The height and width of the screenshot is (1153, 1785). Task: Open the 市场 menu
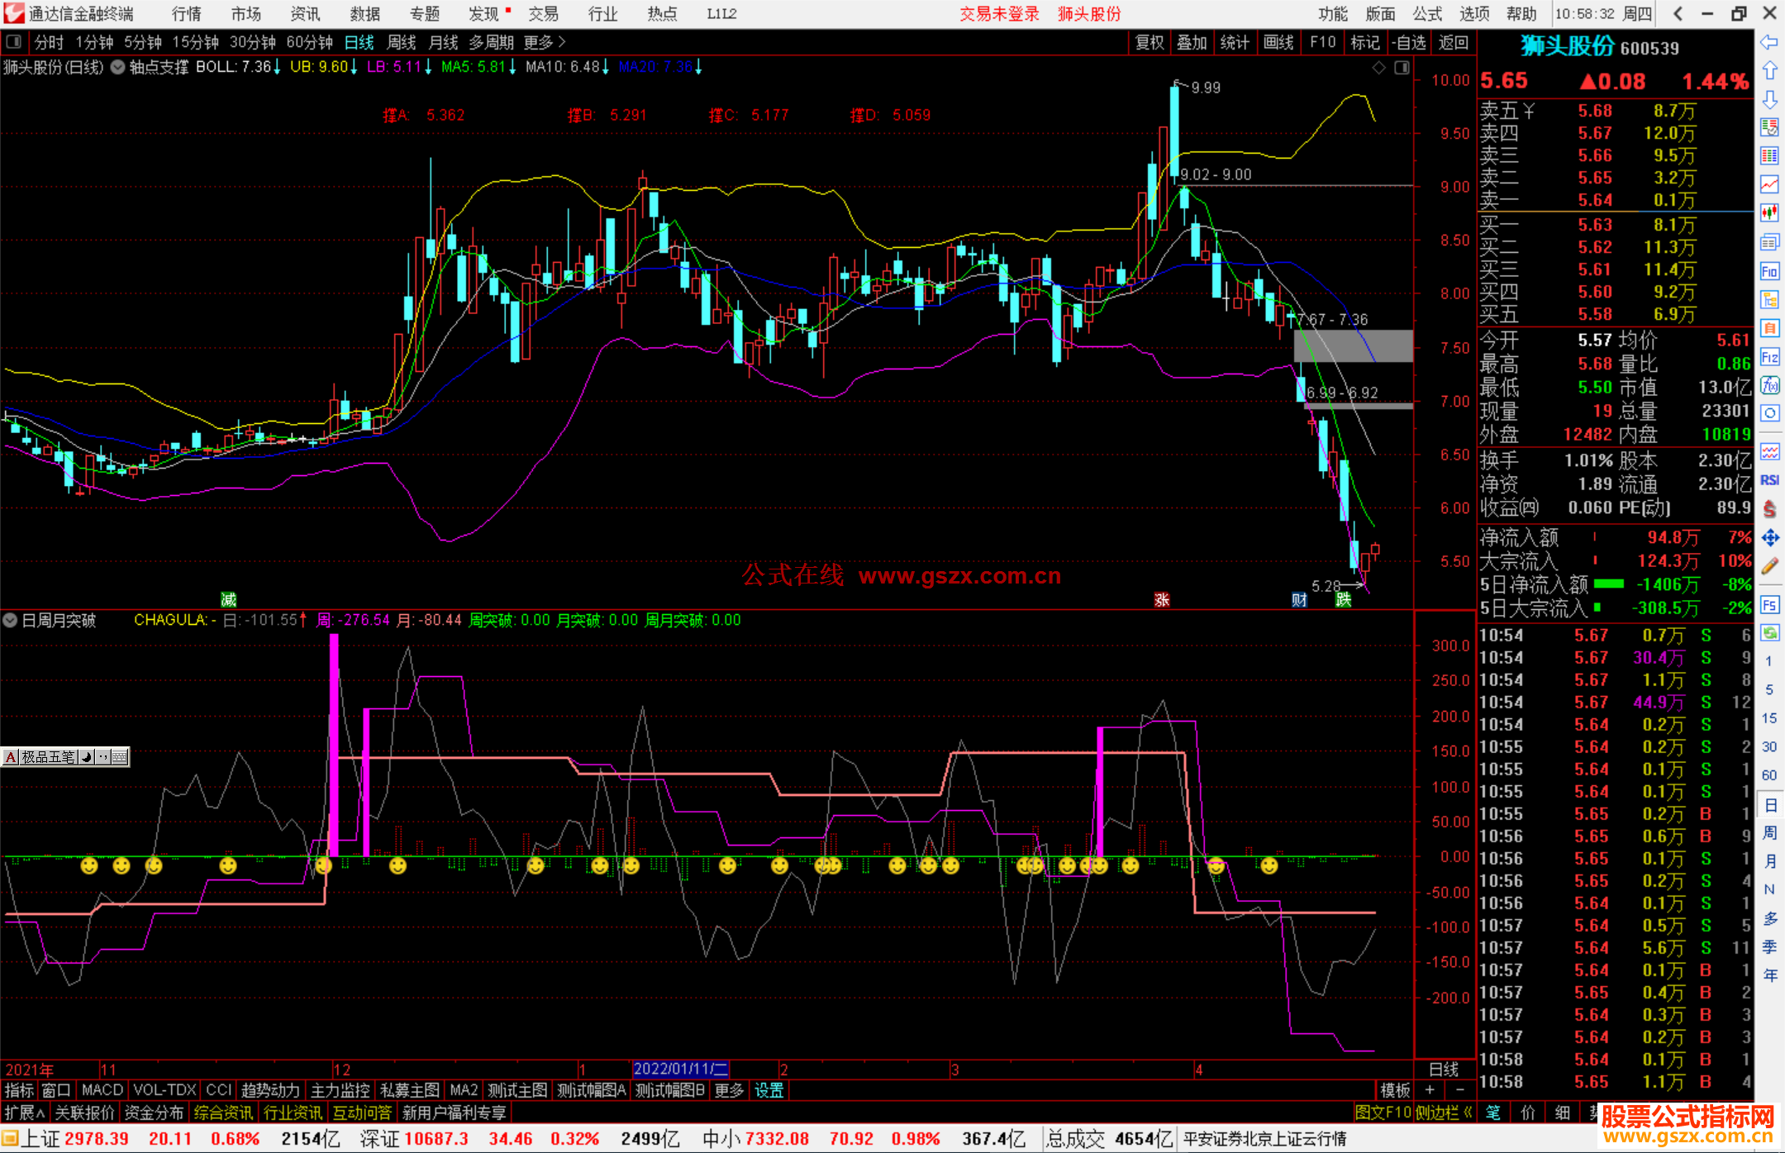[246, 14]
